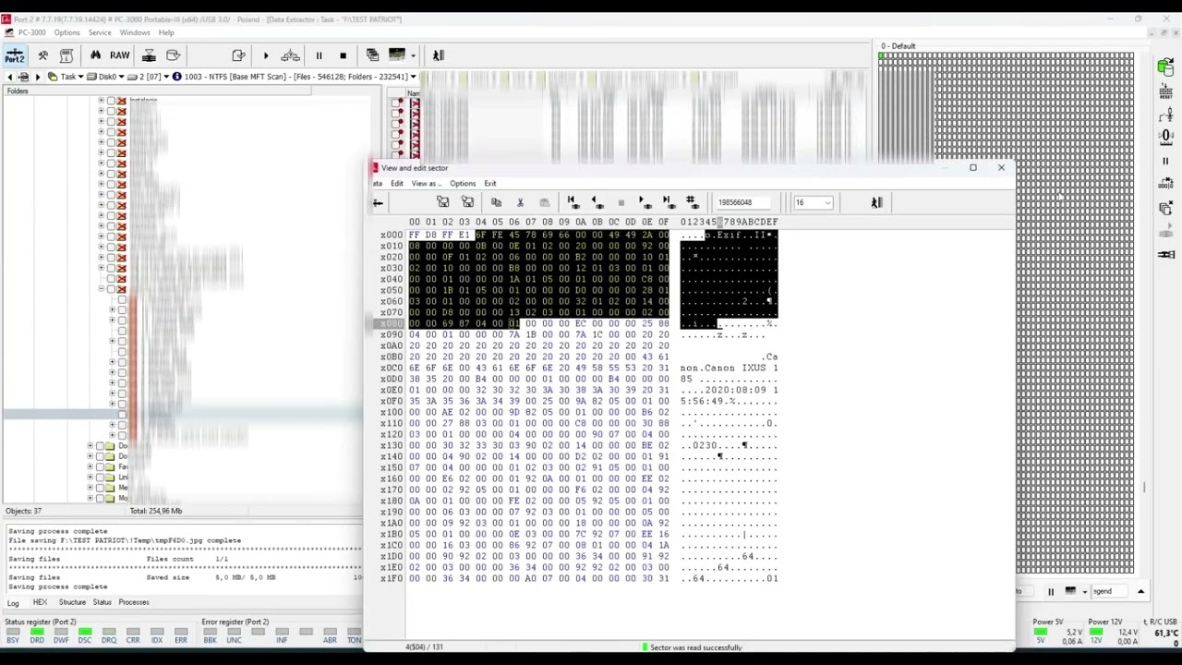
Task: Open the main Options menu
Action: 66,32
